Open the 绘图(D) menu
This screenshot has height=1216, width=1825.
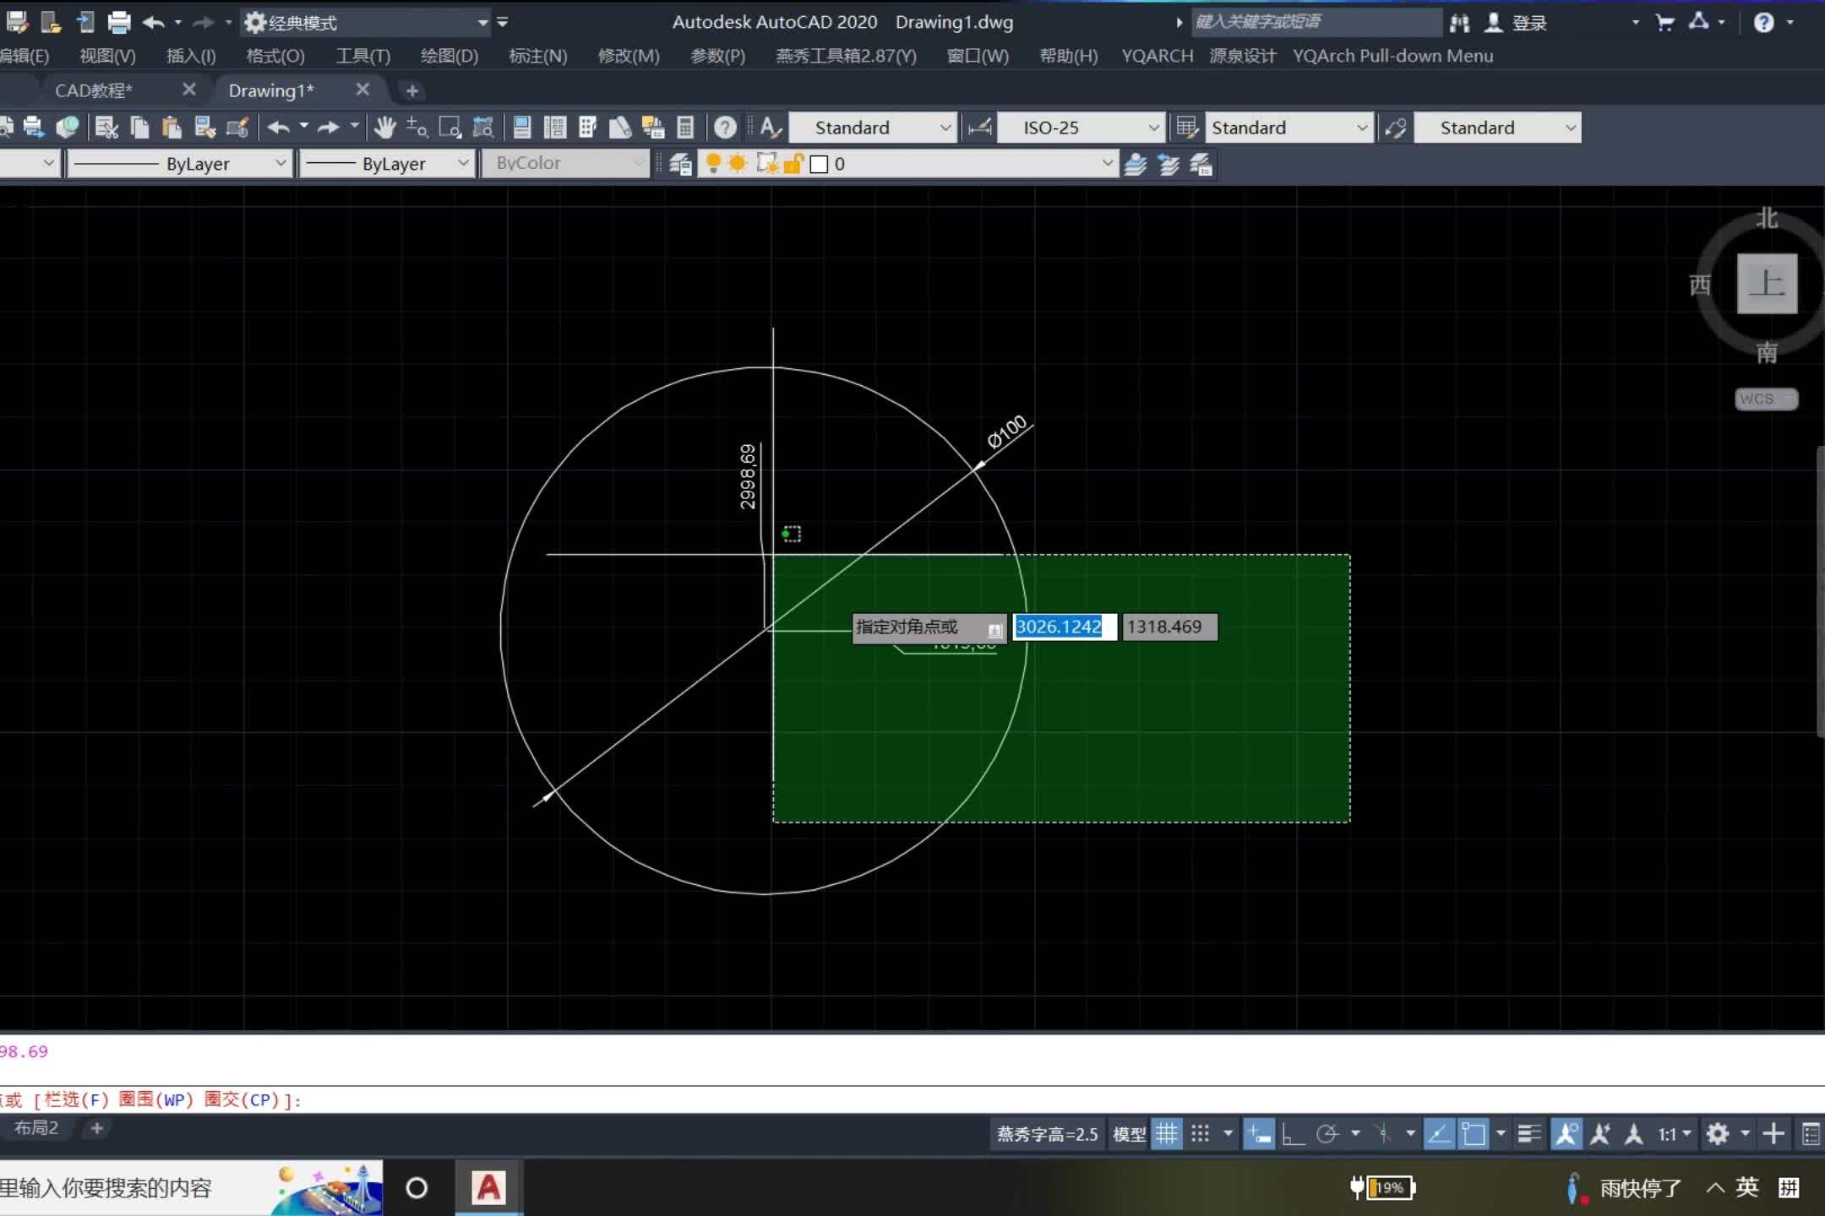[x=449, y=56]
